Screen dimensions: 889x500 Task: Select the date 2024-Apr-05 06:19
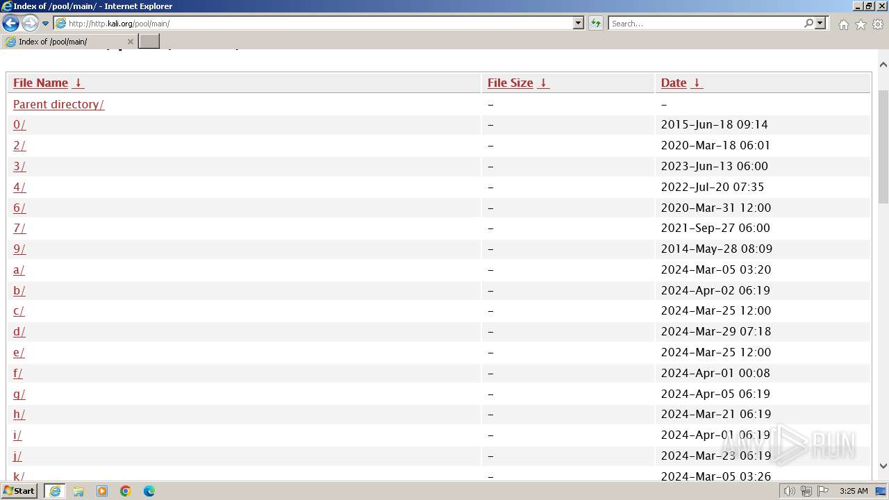pos(716,394)
